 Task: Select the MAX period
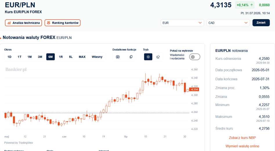(x=82, y=57)
